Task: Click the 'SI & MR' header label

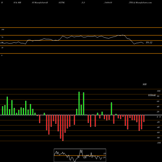Action: 17,3
